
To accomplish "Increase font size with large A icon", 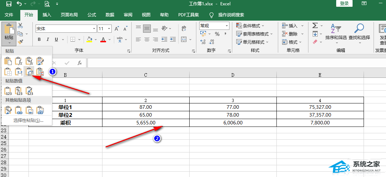I will [117, 29].
